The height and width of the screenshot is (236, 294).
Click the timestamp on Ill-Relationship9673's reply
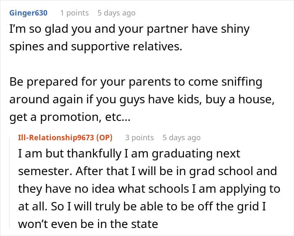tap(181, 138)
